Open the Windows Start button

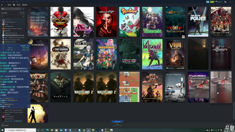(2, 130)
